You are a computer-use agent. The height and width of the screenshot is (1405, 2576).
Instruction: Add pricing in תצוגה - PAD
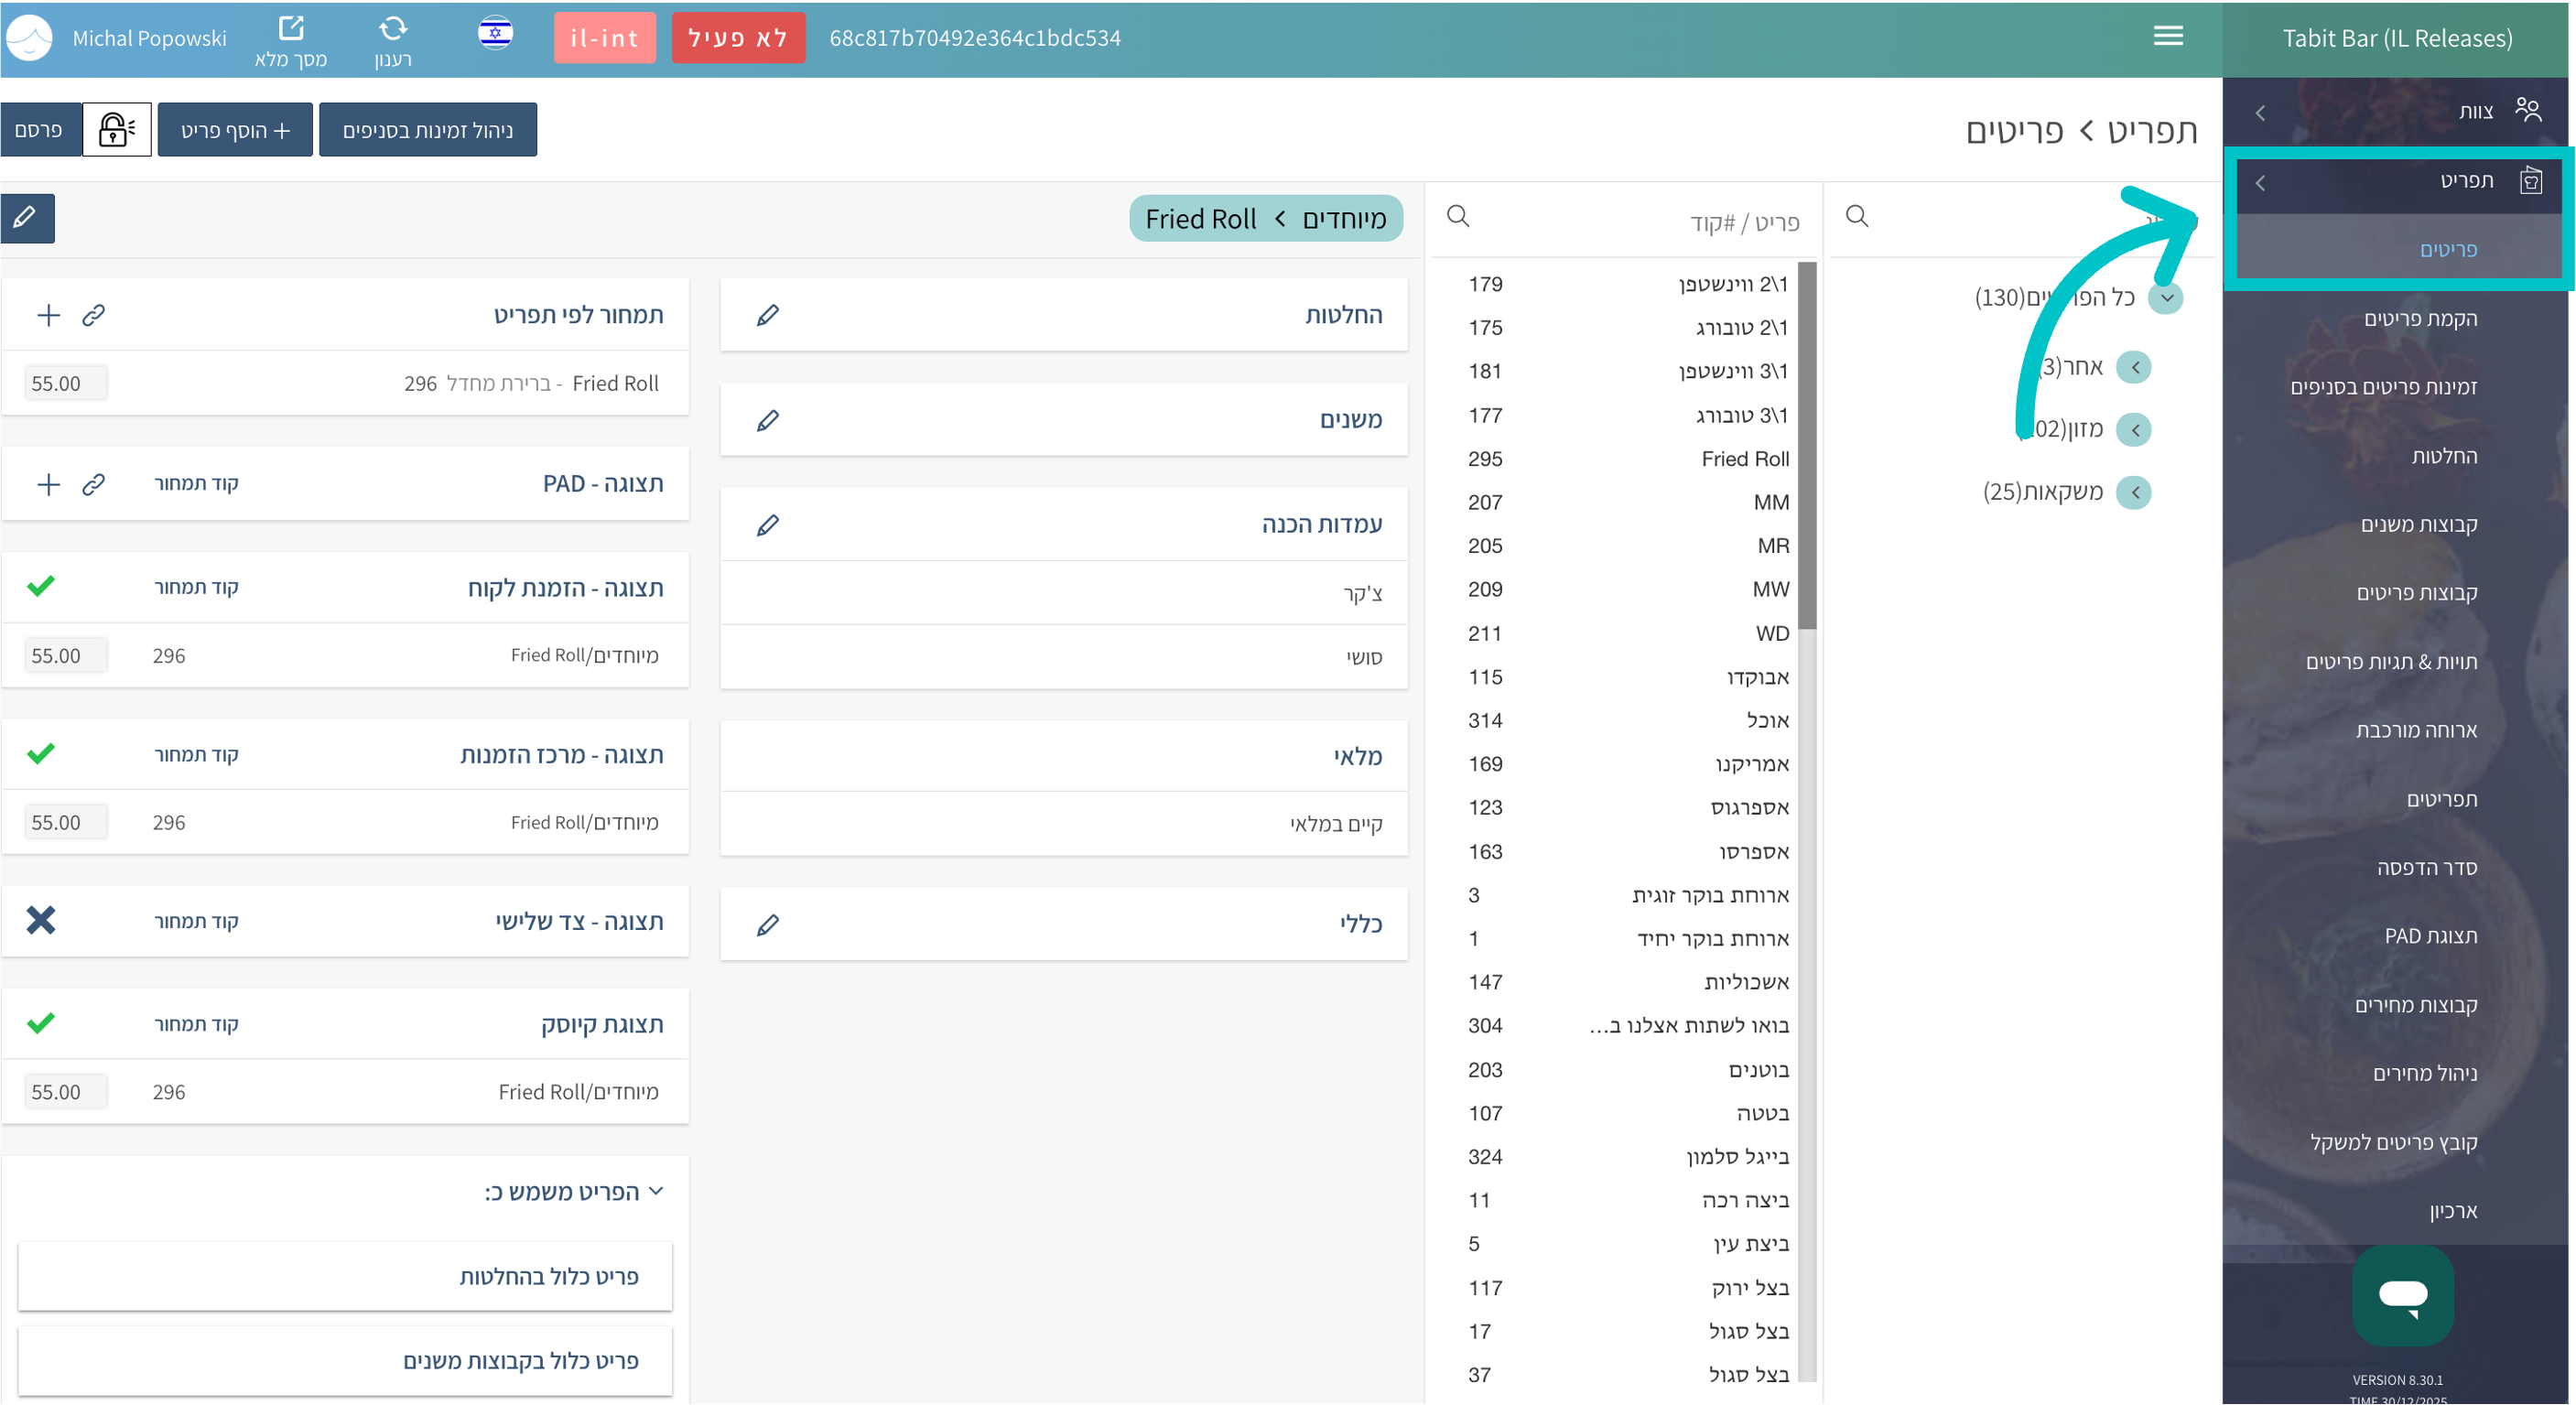pos(48,484)
